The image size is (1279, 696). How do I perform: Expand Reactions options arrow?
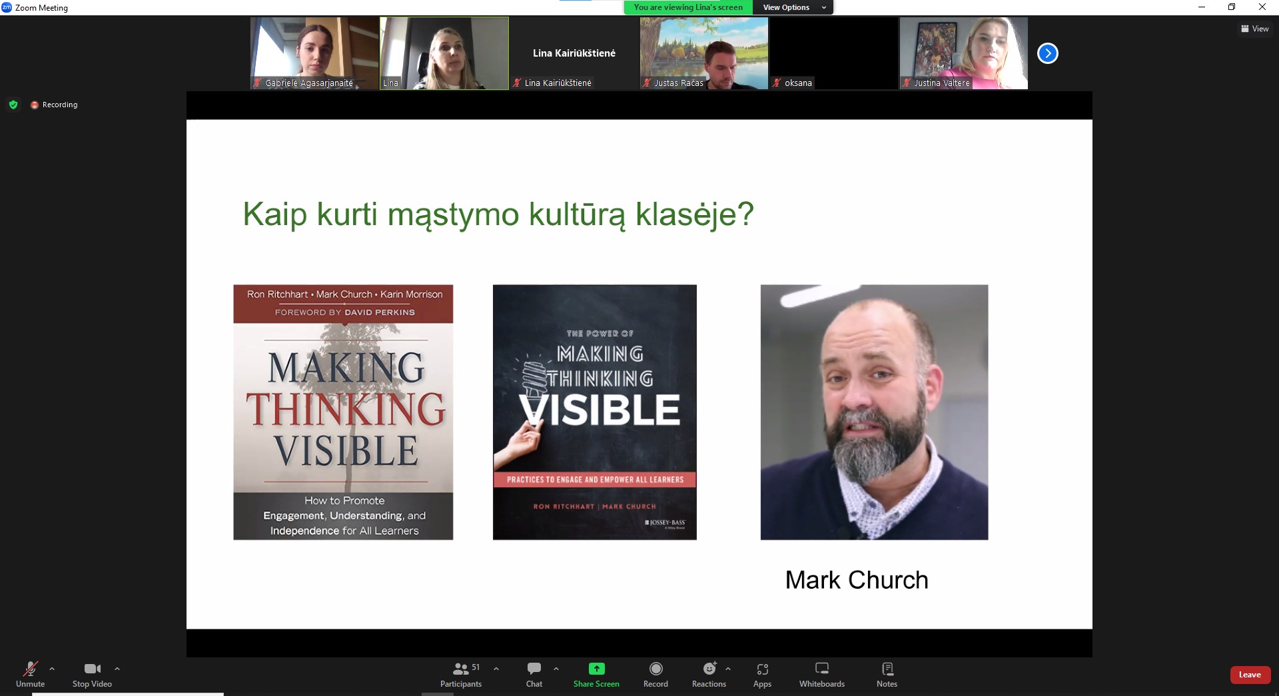[x=728, y=669]
